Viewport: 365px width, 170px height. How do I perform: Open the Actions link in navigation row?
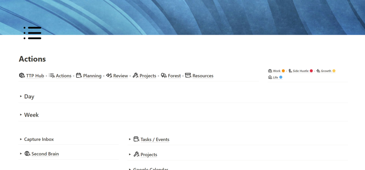64,76
